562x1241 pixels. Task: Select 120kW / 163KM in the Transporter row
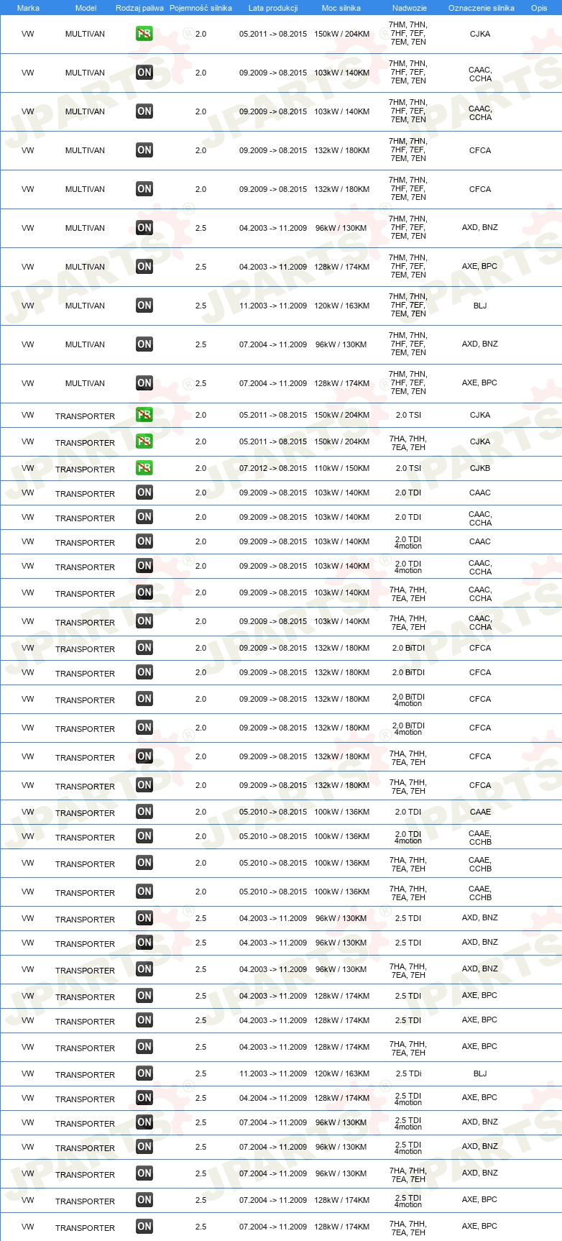click(342, 1073)
